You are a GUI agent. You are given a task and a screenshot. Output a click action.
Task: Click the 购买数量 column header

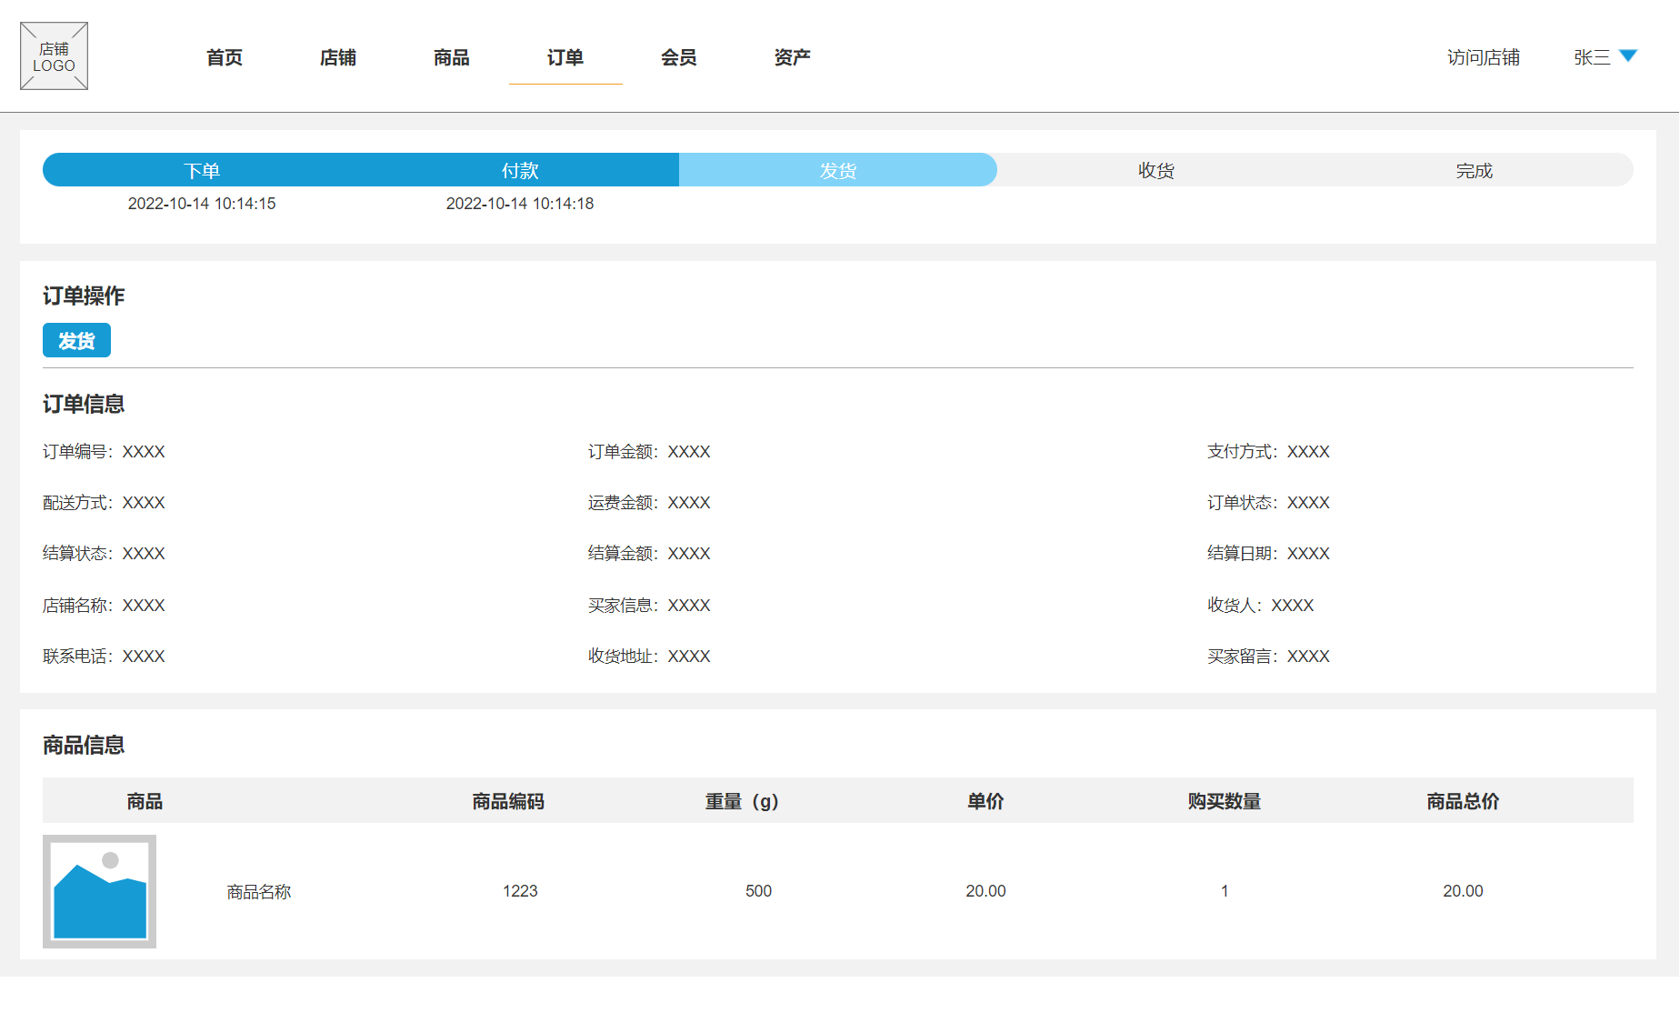point(1225,801)
